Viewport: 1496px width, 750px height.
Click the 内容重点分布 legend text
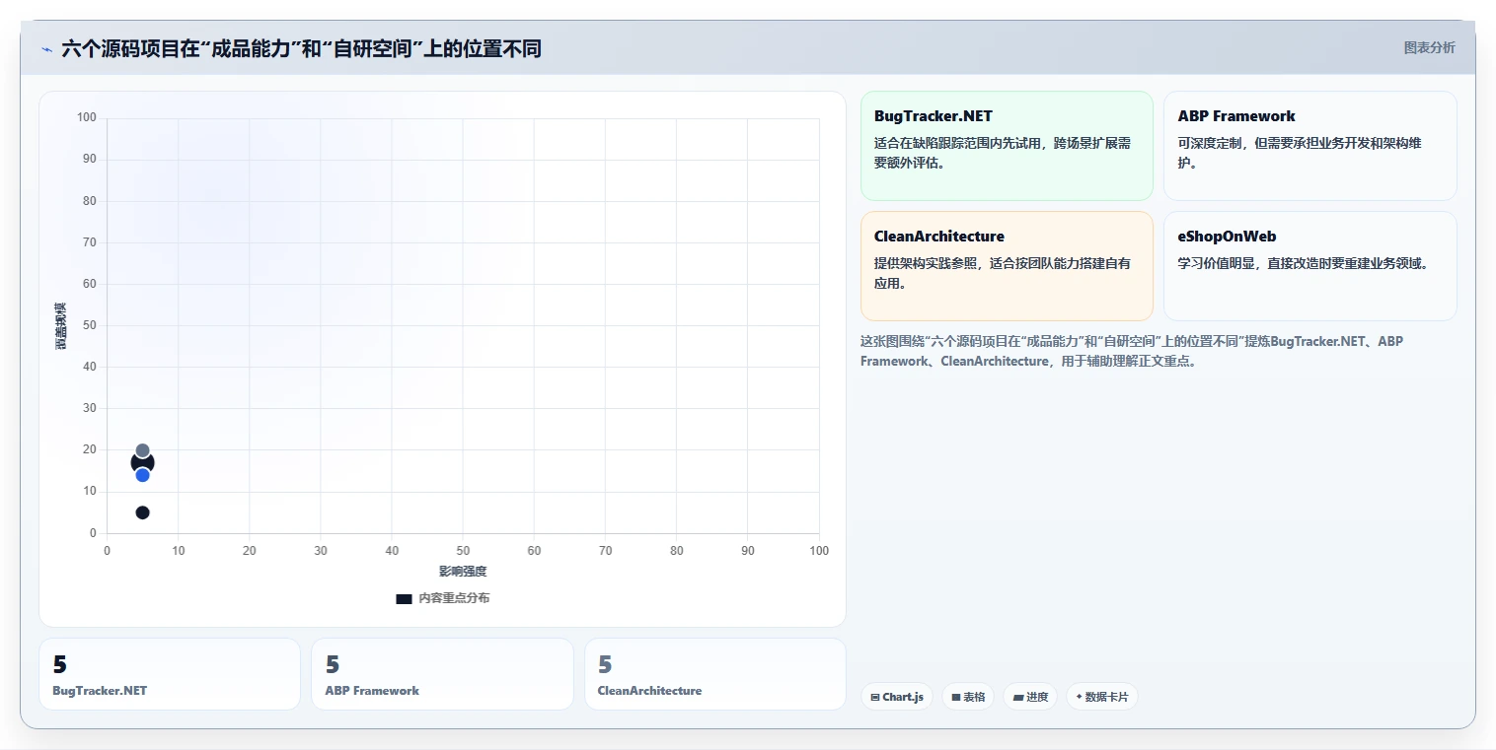[454, 598]
